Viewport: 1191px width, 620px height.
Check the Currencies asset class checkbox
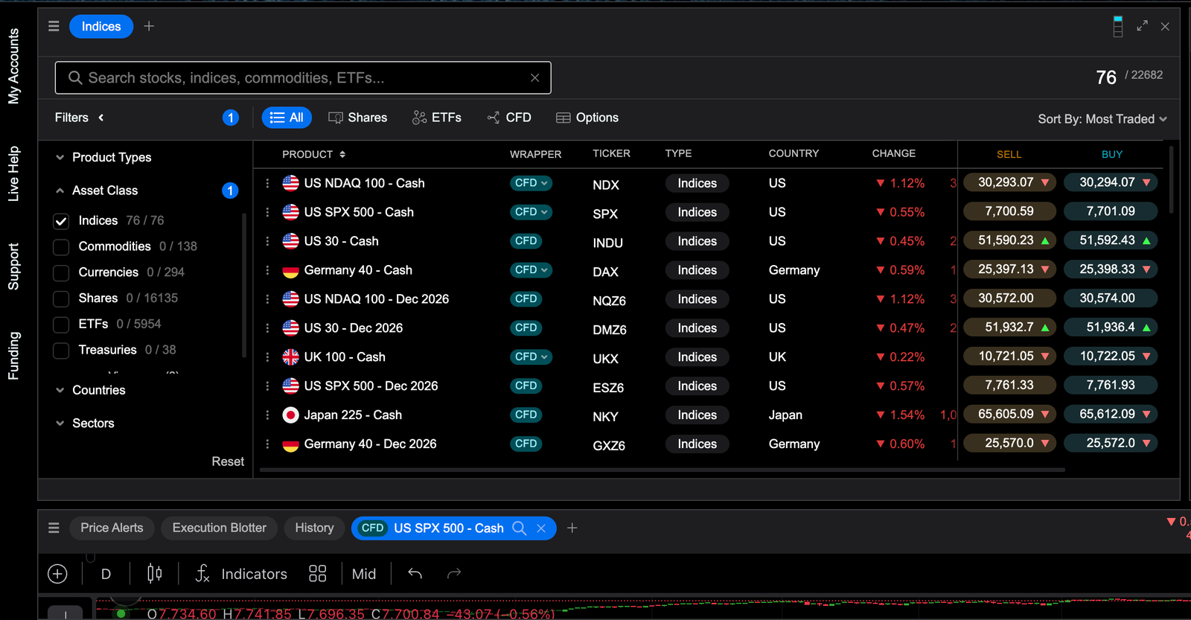pyautogui.click(x=61, y=273)
